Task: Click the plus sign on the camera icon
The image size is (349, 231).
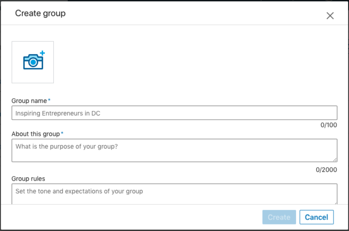Action: tap(42, 52)
